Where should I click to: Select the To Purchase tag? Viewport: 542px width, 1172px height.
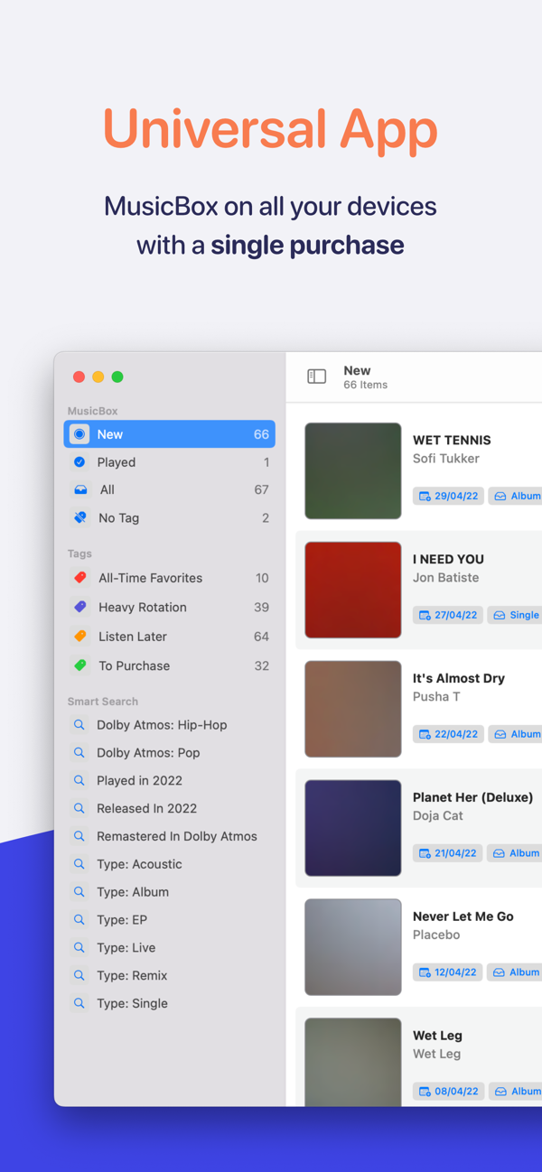pyautogui.click(x=170, y=665)
